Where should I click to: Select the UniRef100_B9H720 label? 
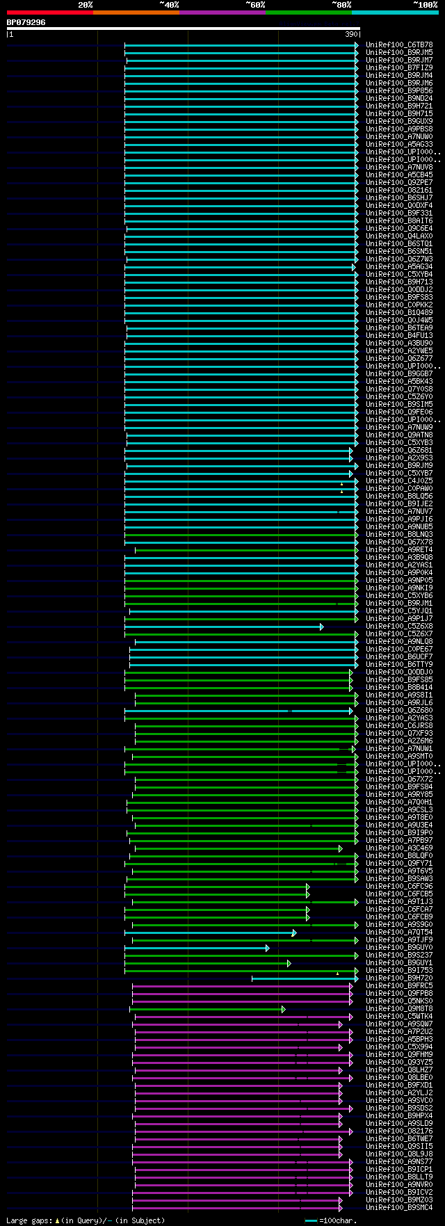(399, 978)
